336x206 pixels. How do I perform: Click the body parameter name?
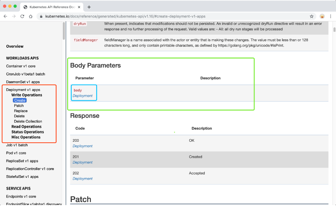click(x=77, y=90)
